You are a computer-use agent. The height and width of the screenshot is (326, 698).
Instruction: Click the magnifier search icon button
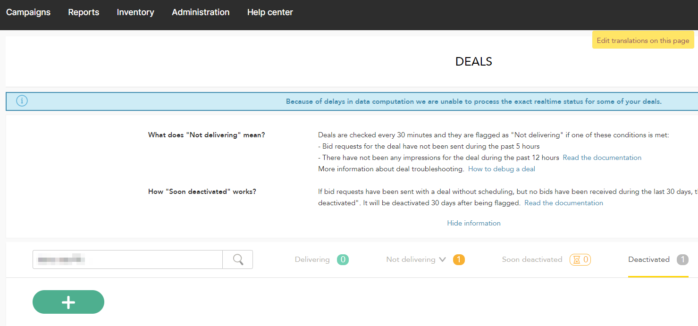[238, 259]
